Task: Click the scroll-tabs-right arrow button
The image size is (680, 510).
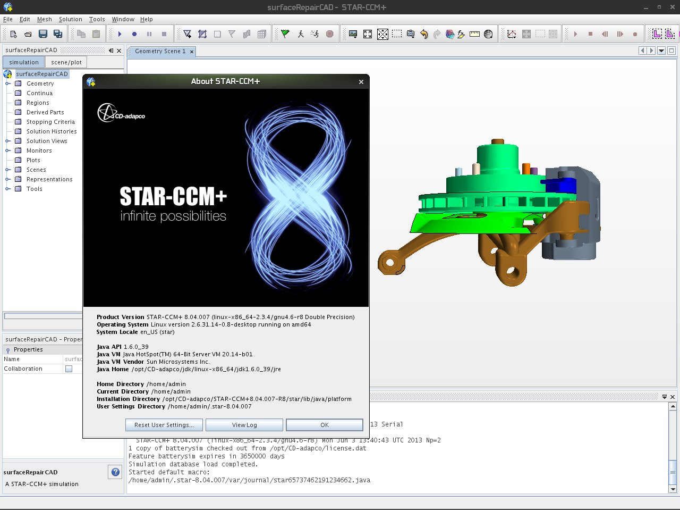Action: click(652, 51)
